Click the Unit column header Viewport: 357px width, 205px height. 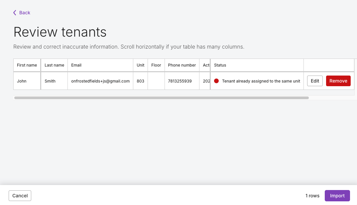[x=140, y=65]
